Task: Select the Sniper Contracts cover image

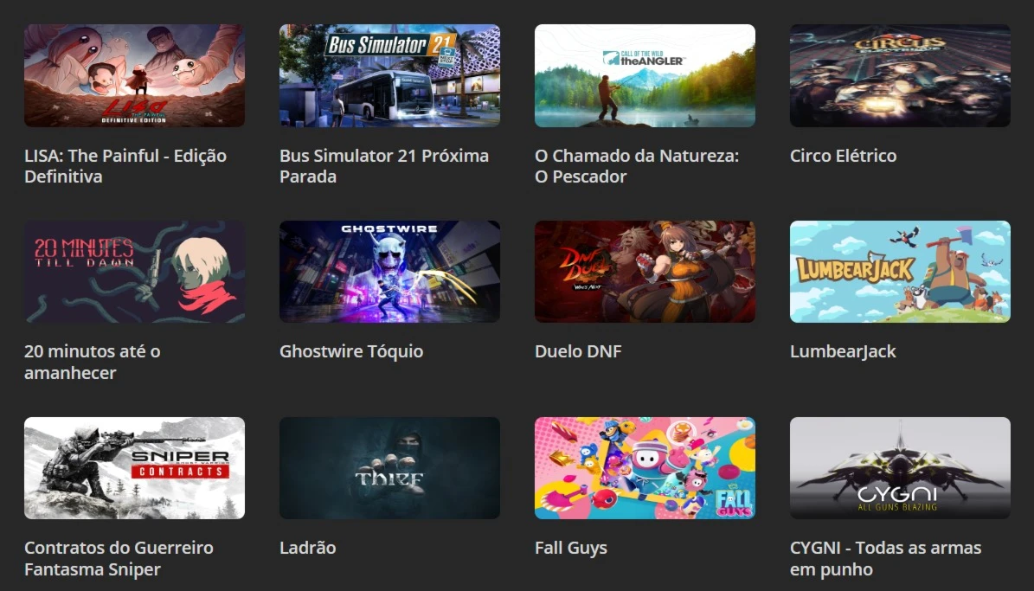Action: pos(134,467)
